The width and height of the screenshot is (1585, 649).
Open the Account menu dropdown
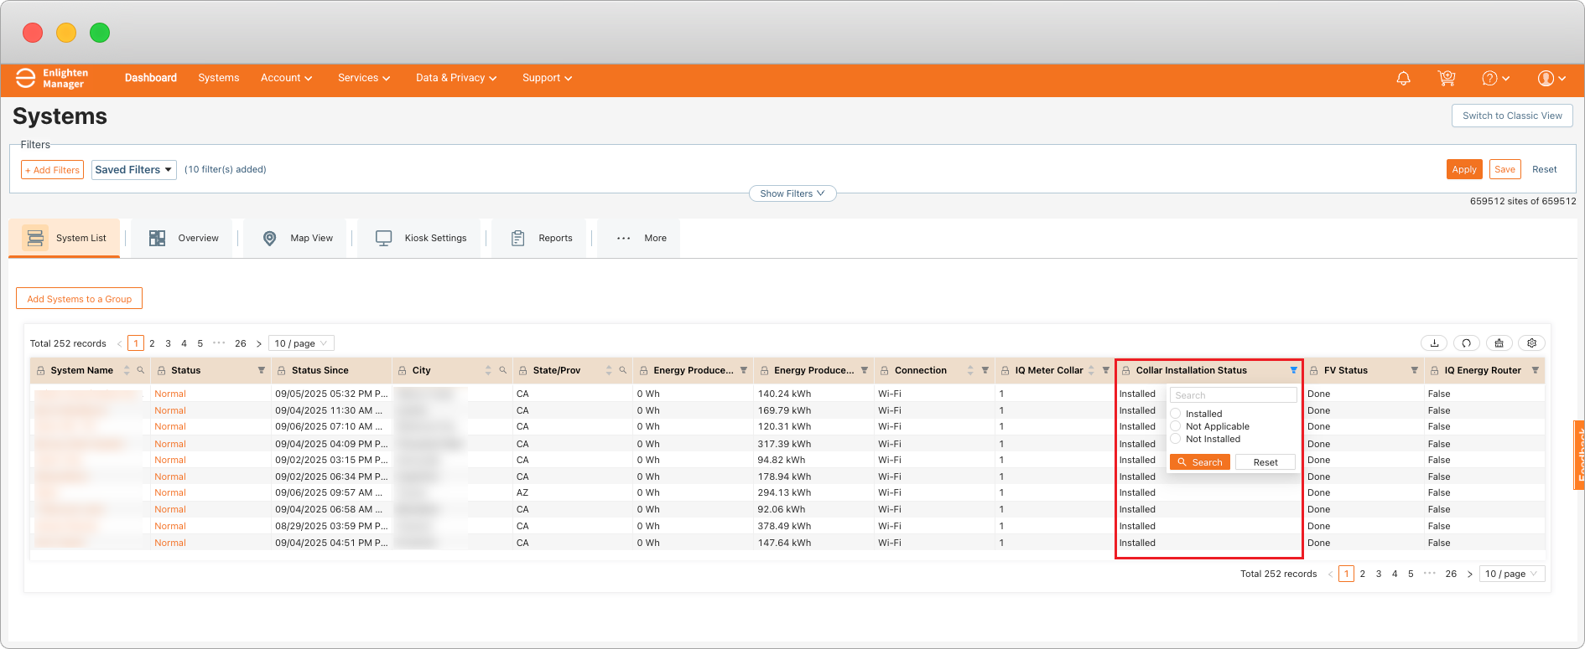[x=286, y=78]
